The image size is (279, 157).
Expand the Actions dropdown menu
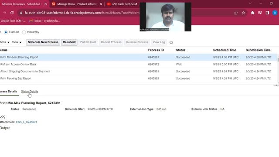(5, 42)
